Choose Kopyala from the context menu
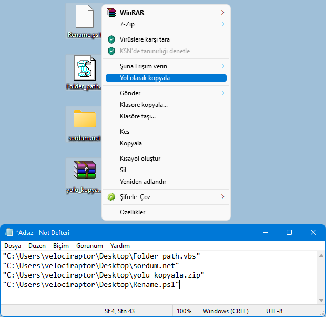 click(x=166, y=143)
